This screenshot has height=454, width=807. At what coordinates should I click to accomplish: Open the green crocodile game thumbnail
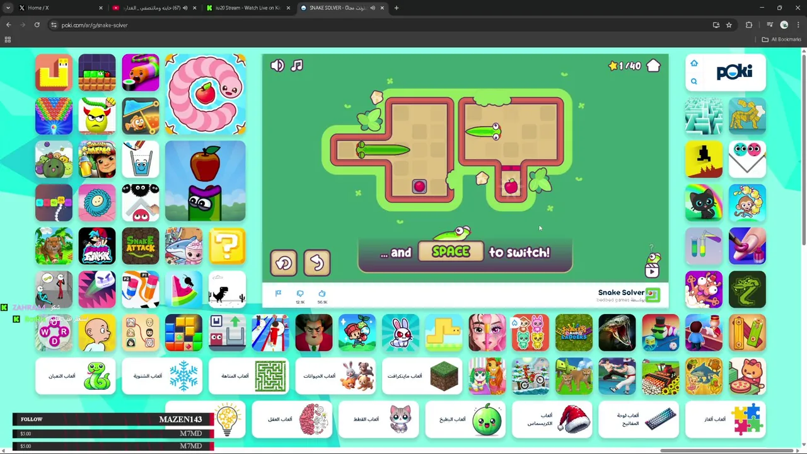point(747,289)
